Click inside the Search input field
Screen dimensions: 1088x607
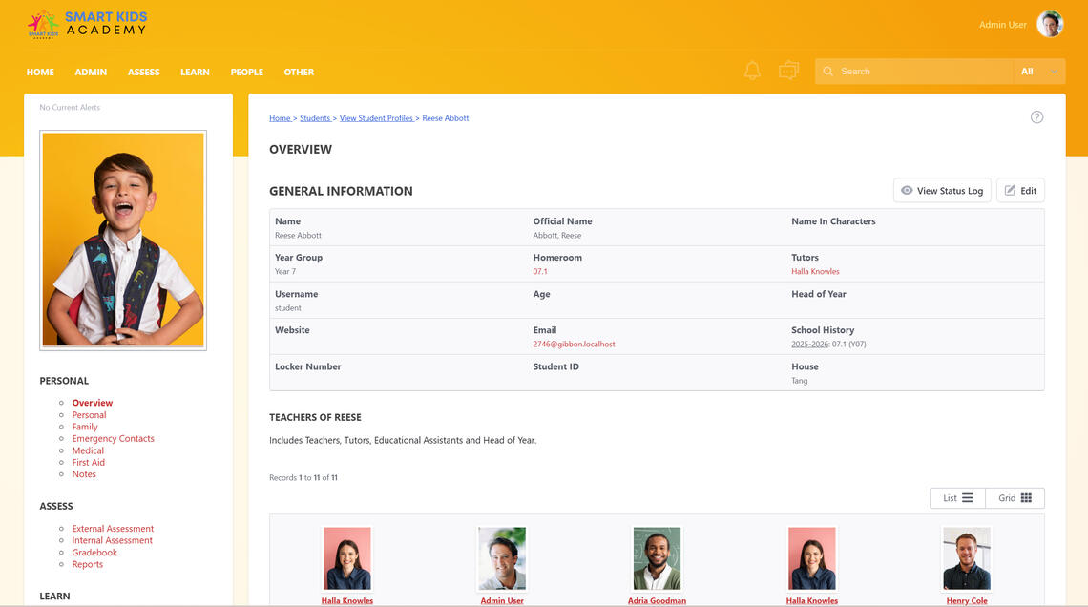coord(921,72)
